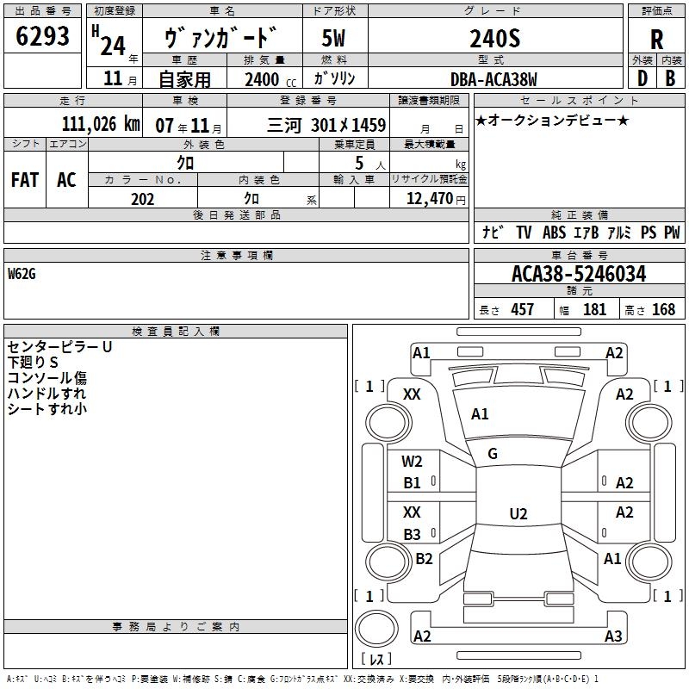Select the 純正装備 section header
Image resolution: width=689 pixels, height=689 pixels.
pos(579,214)
